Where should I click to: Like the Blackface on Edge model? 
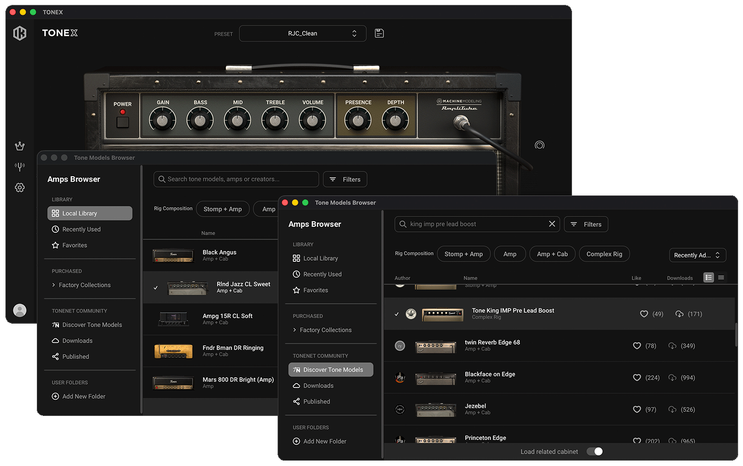pyautogui.click(x=637, y=378)
